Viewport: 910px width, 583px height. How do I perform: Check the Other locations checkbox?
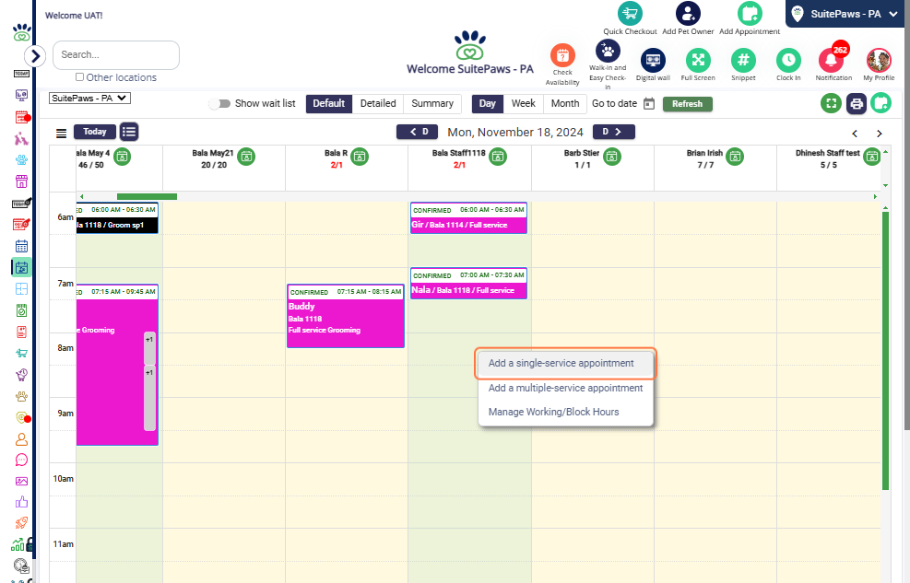pyautogui.click(x=79, y=77)
